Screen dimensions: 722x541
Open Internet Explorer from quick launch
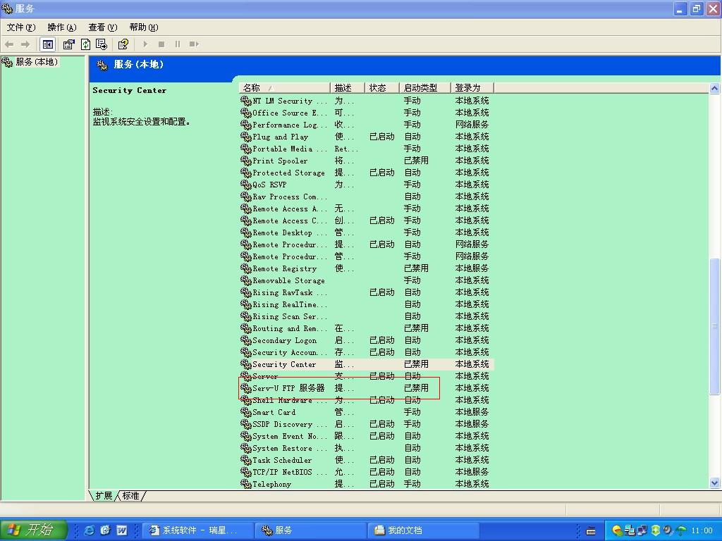pyautogui.click(x=89, y=530)
